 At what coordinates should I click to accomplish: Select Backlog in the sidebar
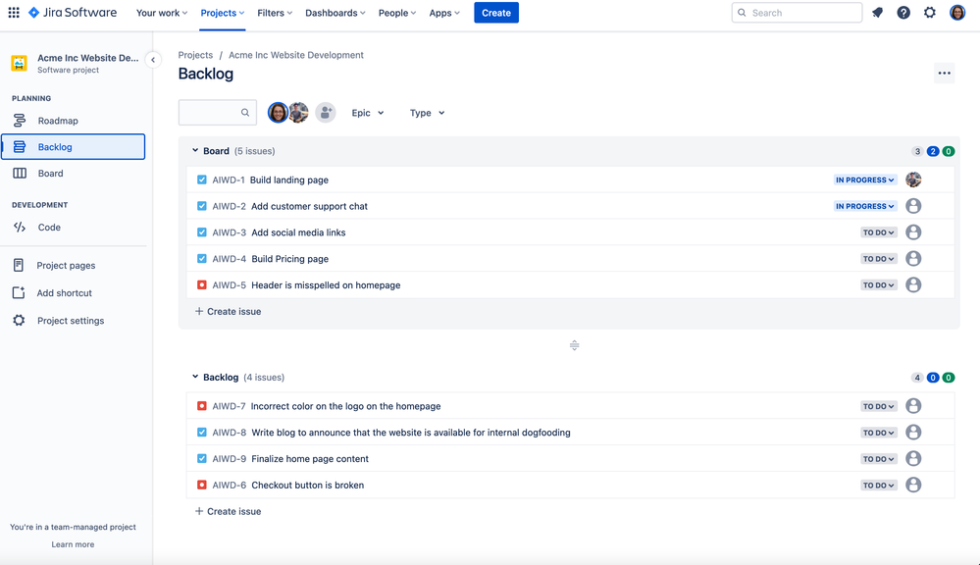point(74,147)
